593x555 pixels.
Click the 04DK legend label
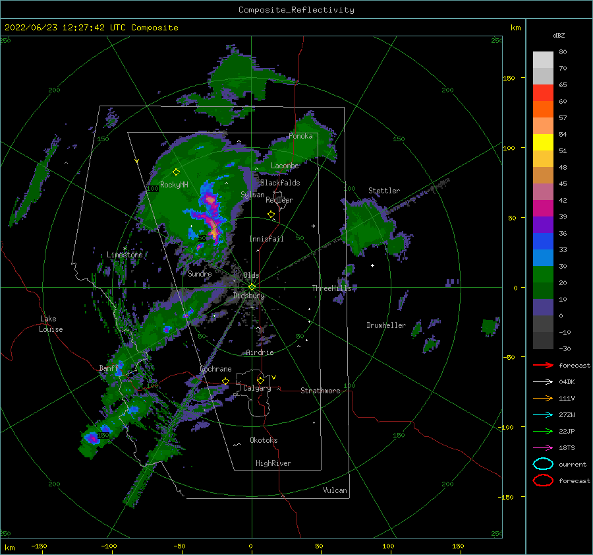pyautogui.click(x=567, y=382)
